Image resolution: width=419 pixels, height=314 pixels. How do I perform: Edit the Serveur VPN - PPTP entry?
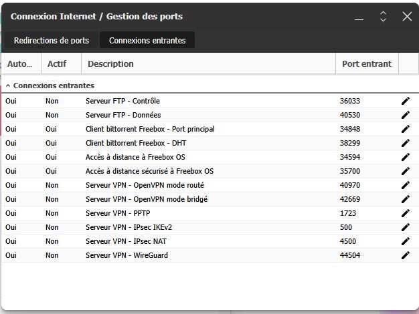pos(405,213)
